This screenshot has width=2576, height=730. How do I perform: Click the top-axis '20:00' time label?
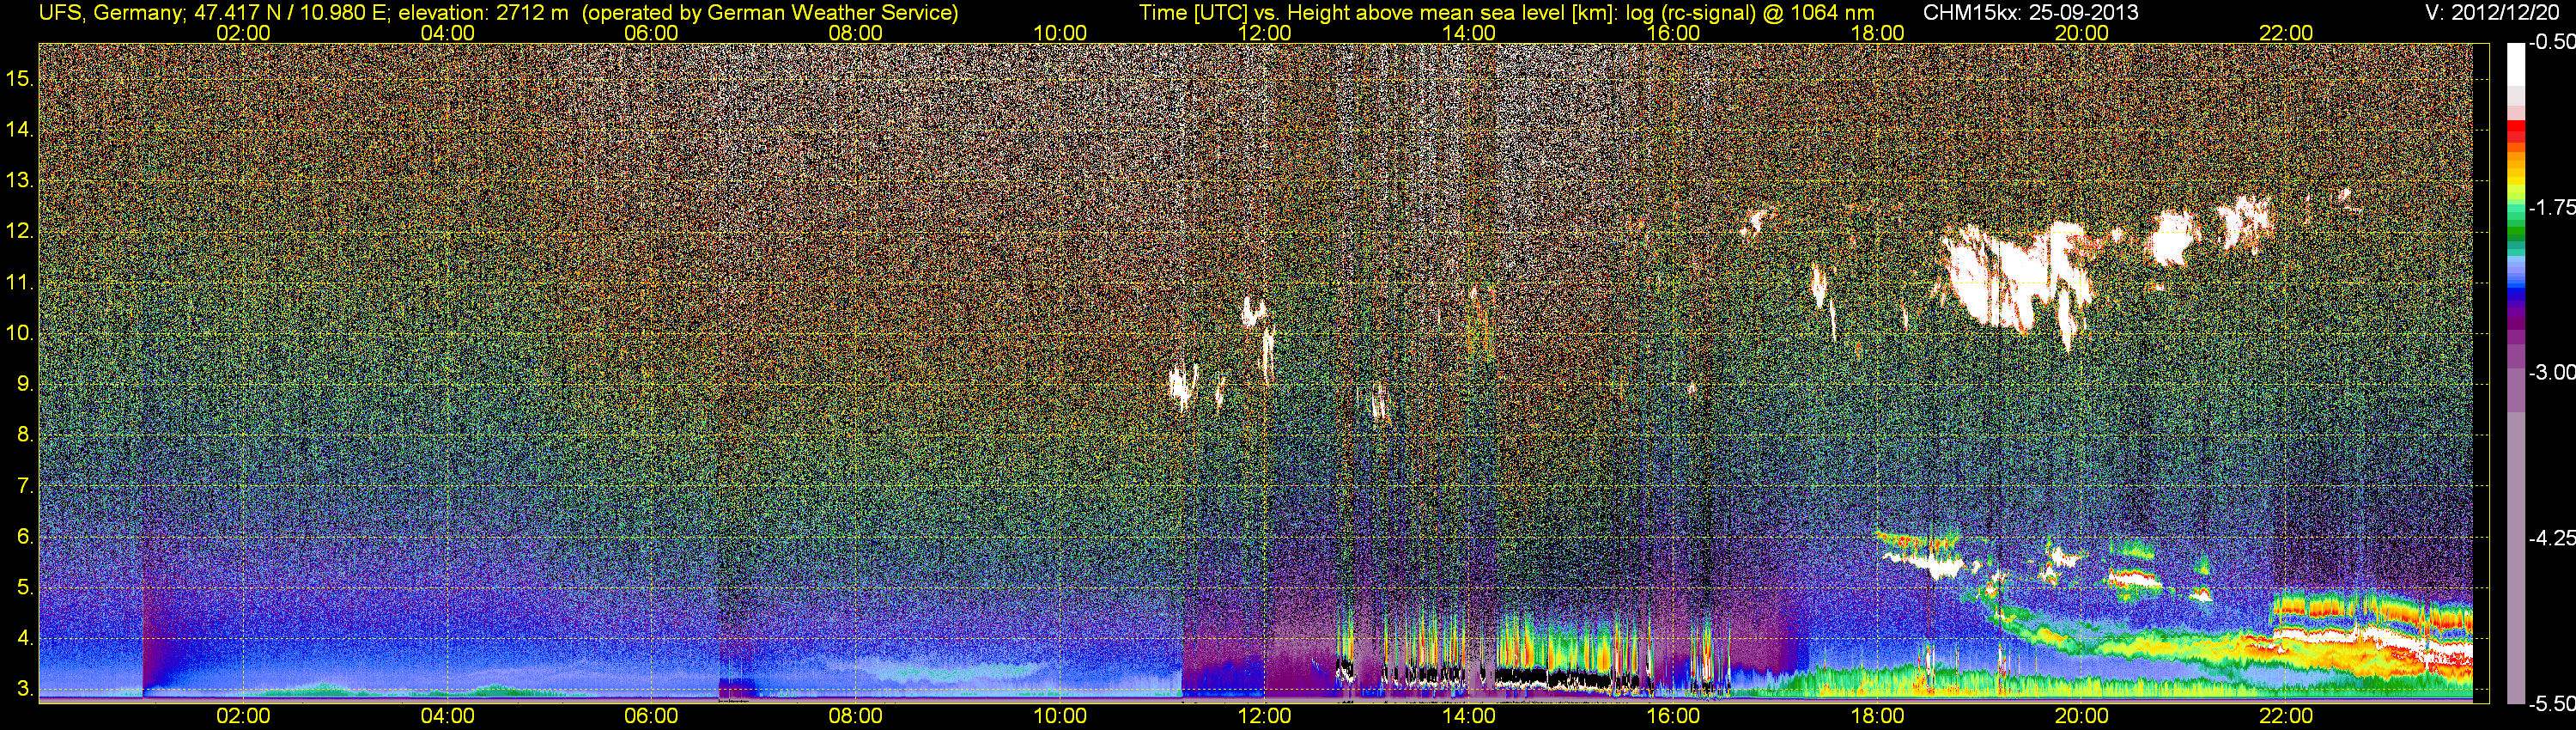coord(2082,33)
